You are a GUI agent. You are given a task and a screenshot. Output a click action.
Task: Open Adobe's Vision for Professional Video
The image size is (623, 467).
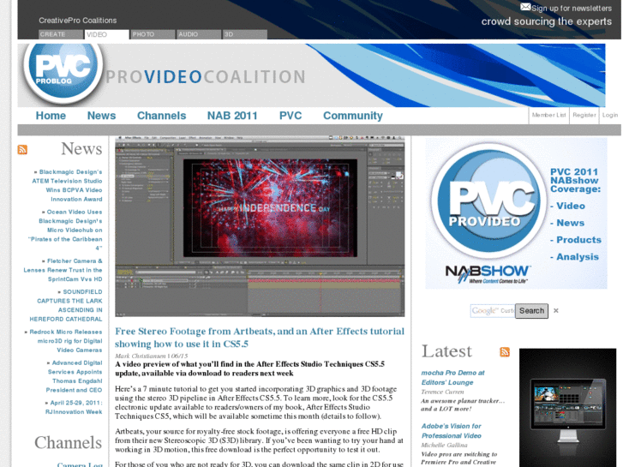tap(452, 431)
